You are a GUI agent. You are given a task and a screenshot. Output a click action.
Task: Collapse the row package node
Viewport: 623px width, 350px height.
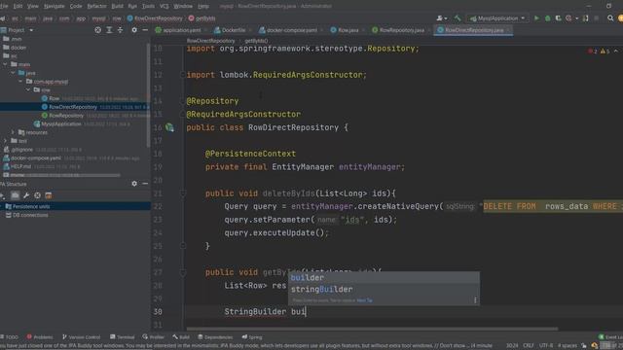coord(28,90)
